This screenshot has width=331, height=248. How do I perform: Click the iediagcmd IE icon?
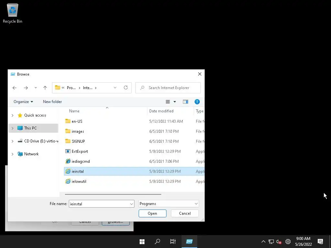68,161
